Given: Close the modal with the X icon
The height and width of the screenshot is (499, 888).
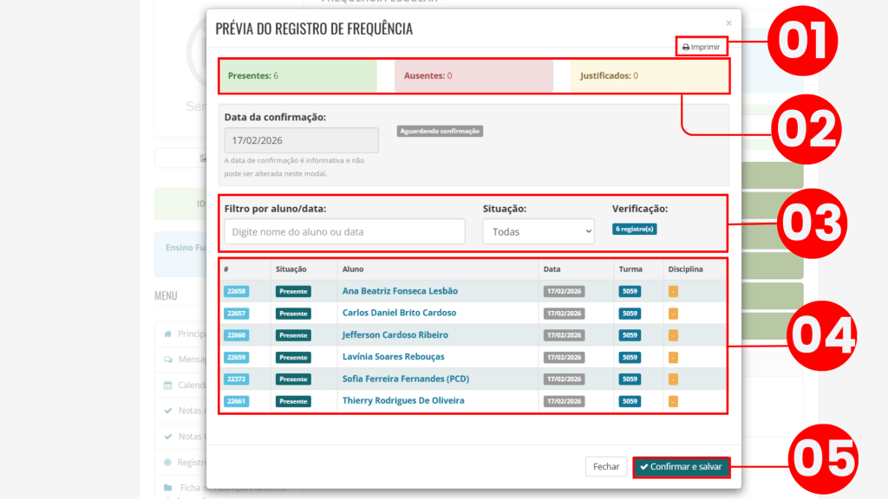Looking at the screenshot, I should pyautogui.click(x=728, y=23).
